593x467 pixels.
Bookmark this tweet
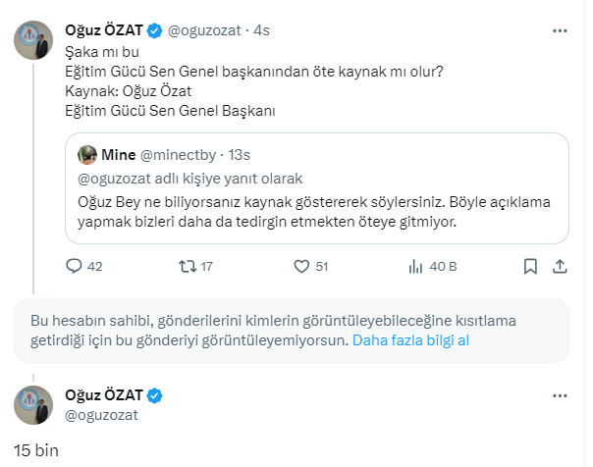click(530, 266)
